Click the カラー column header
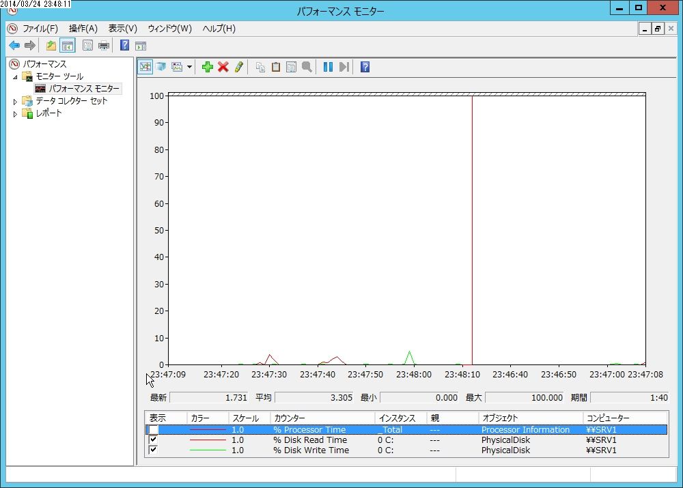Image resolution: width=683 pixels, height=488 pixels. tap(208, 418)
